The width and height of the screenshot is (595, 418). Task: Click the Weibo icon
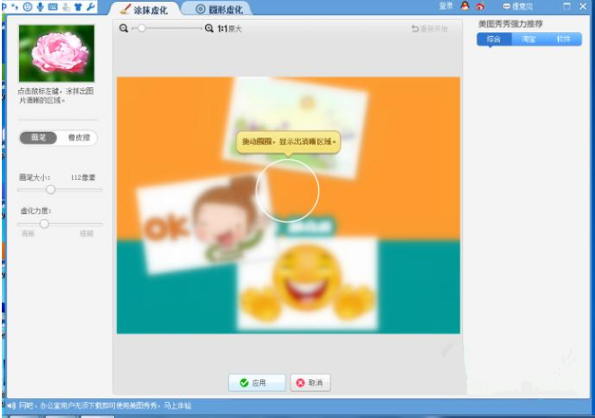[x=480, y=6]
